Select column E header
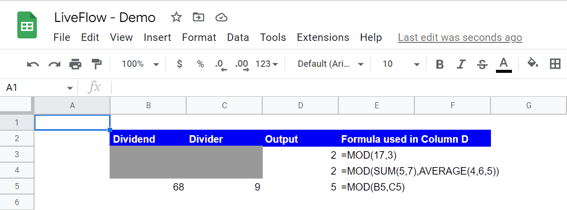Screen dimensions: 567x210 coord(376,106)
